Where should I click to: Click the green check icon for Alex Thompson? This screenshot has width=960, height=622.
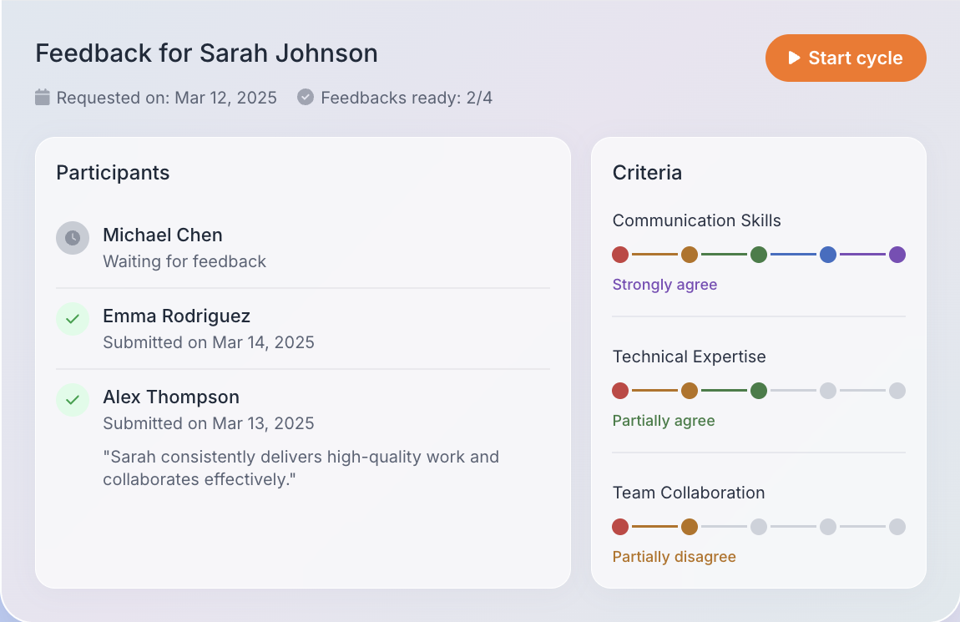[72, 400]
